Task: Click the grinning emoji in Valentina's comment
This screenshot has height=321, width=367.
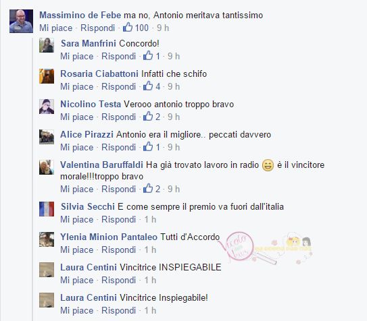Action: [268, 165]
